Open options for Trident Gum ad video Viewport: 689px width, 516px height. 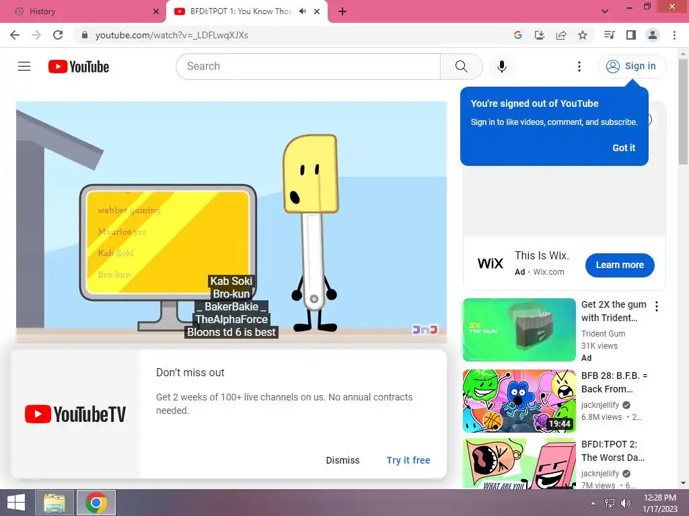(657, 306)
